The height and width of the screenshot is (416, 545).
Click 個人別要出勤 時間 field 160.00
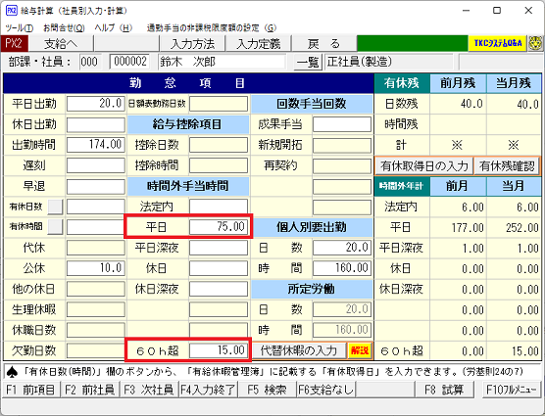coord(342,268)
